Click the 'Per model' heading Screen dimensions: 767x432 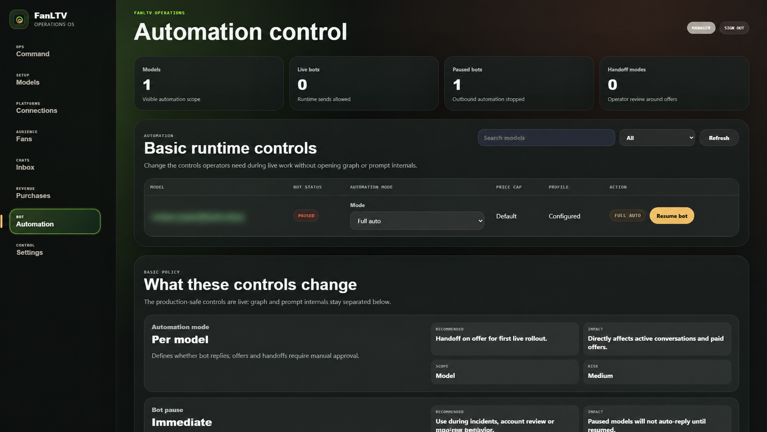tap(180, 339)
